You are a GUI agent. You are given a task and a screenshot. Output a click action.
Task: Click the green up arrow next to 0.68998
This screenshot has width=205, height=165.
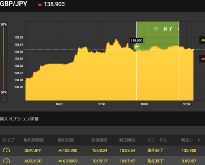60,161
